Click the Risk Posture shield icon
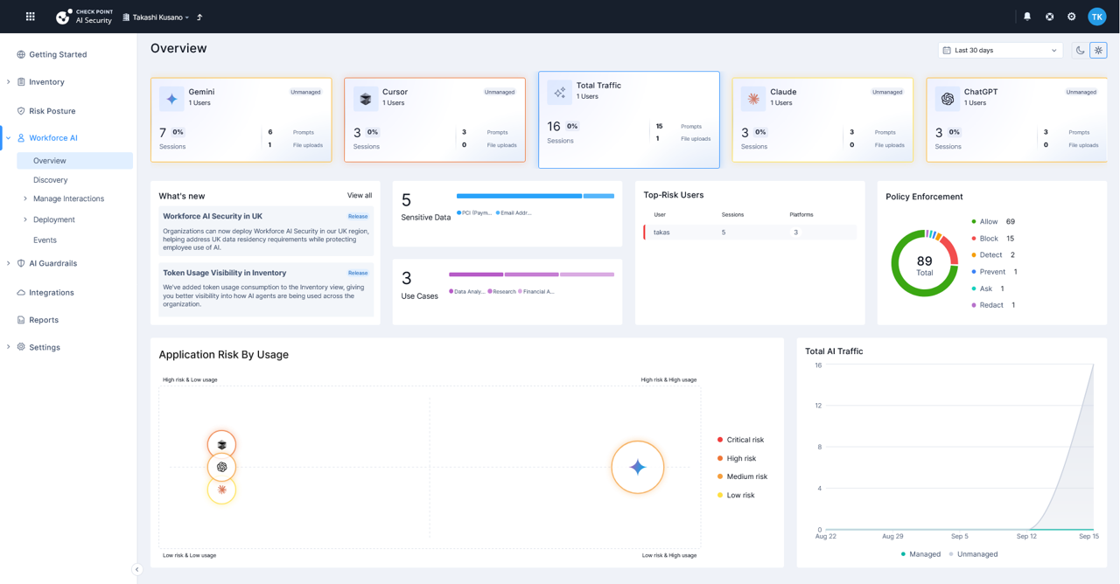 point(21,111)
